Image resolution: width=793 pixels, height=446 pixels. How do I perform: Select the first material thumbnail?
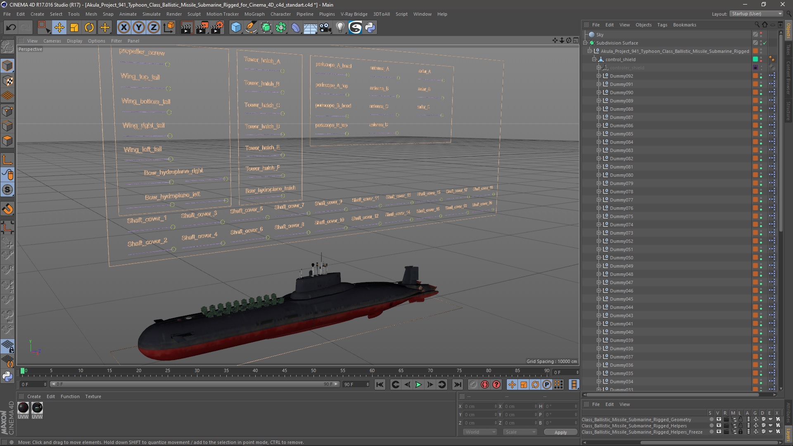(x=23, y=408)
